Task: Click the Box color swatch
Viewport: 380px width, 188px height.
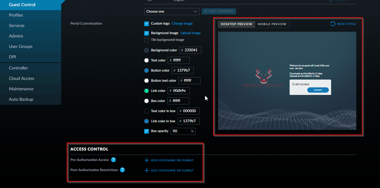Action: (147, 101)
